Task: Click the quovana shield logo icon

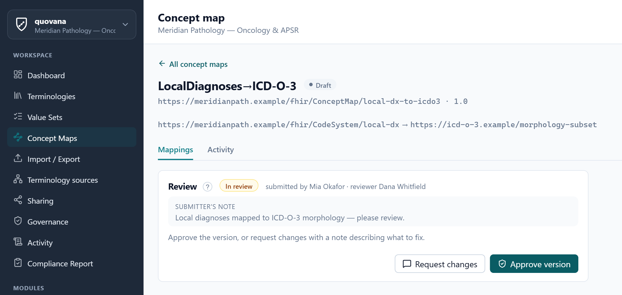Action: [x=22, y=24]
